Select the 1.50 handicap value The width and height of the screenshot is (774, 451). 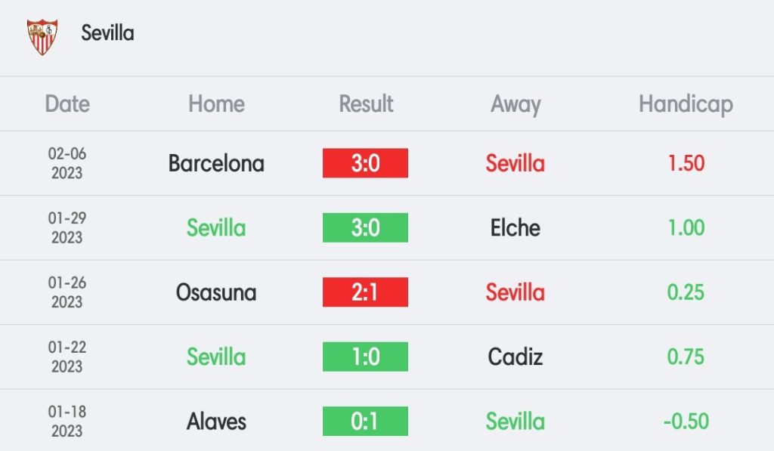click(686, 163)
